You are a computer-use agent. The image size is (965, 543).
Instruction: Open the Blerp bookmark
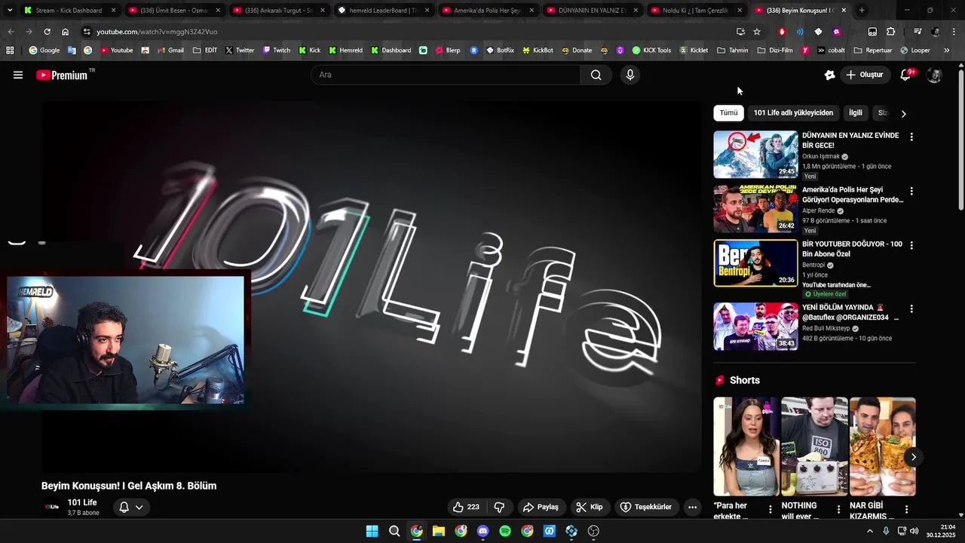[x=448, y=51]
